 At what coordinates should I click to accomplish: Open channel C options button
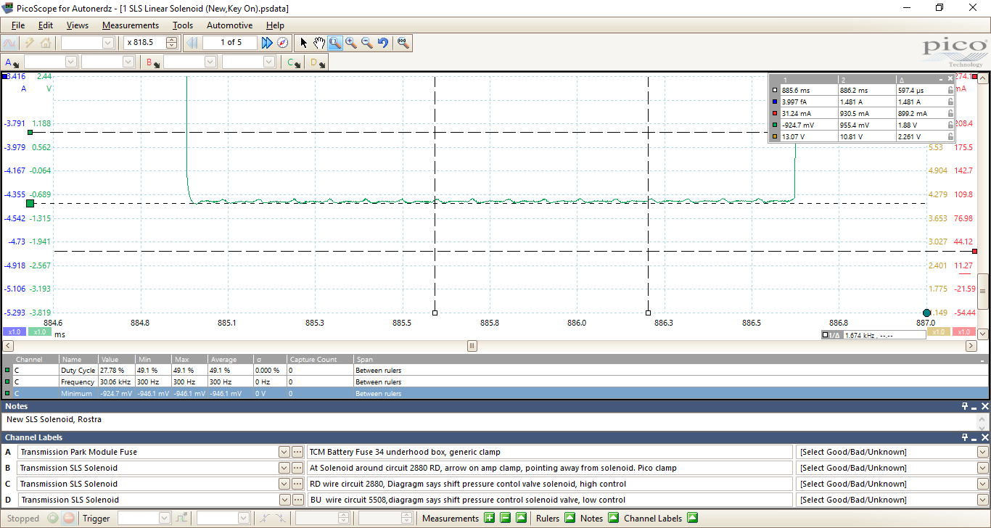(x=293, y=62)
